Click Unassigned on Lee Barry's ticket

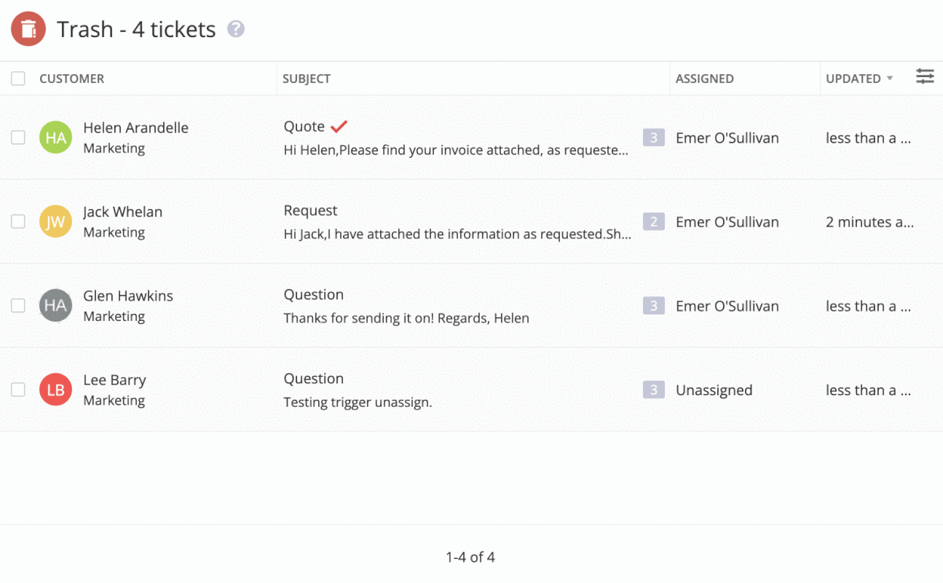pyautogui.click(x=713, y=390)
